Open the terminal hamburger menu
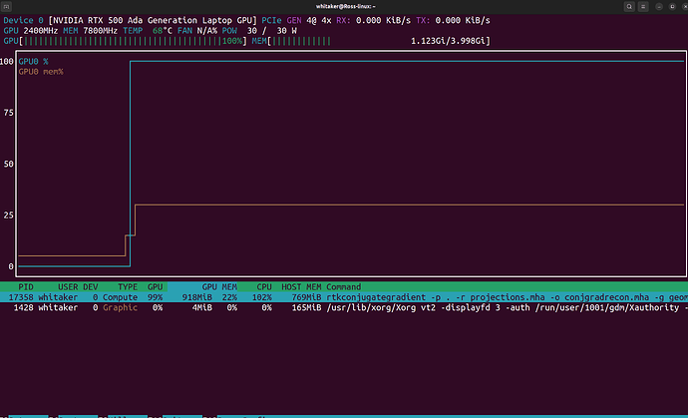Viewport: 688px width, 418px height. (643, 7)
